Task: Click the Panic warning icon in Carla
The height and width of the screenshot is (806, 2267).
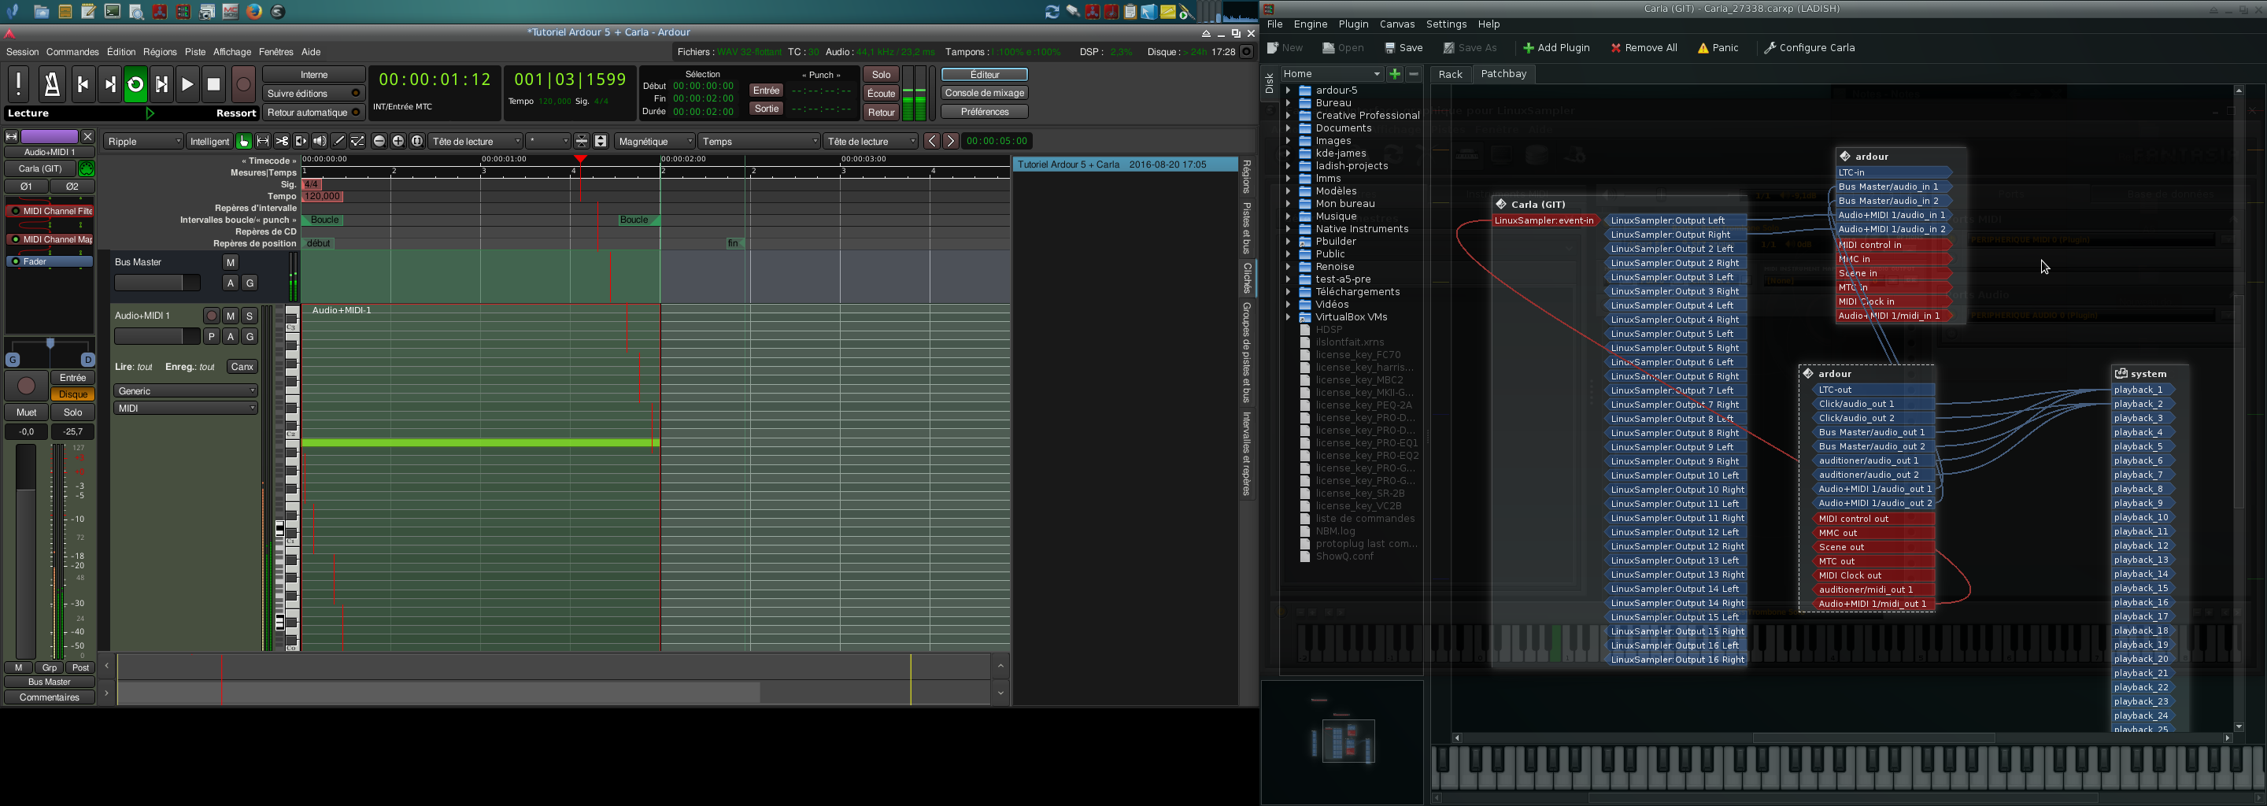Action: (x=1703, y=48)
